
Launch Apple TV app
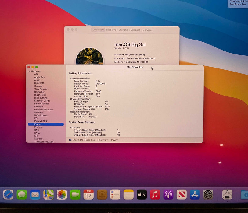coord(142,194)
